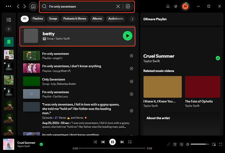225x153 pixels.
Task: Skip to the previous track
Action: [x=103, y=142]
